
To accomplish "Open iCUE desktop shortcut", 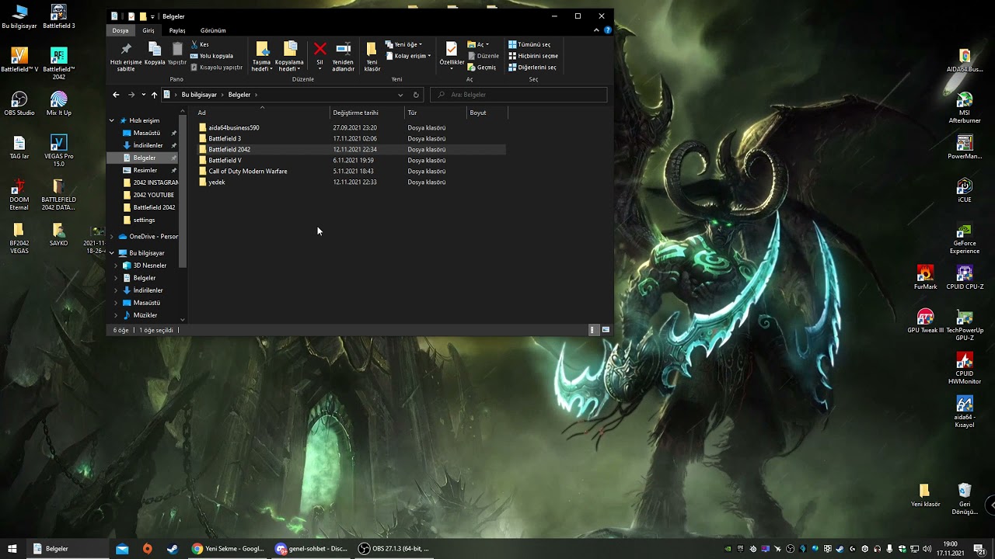I will pyautogui.click(x=965, y=190).
